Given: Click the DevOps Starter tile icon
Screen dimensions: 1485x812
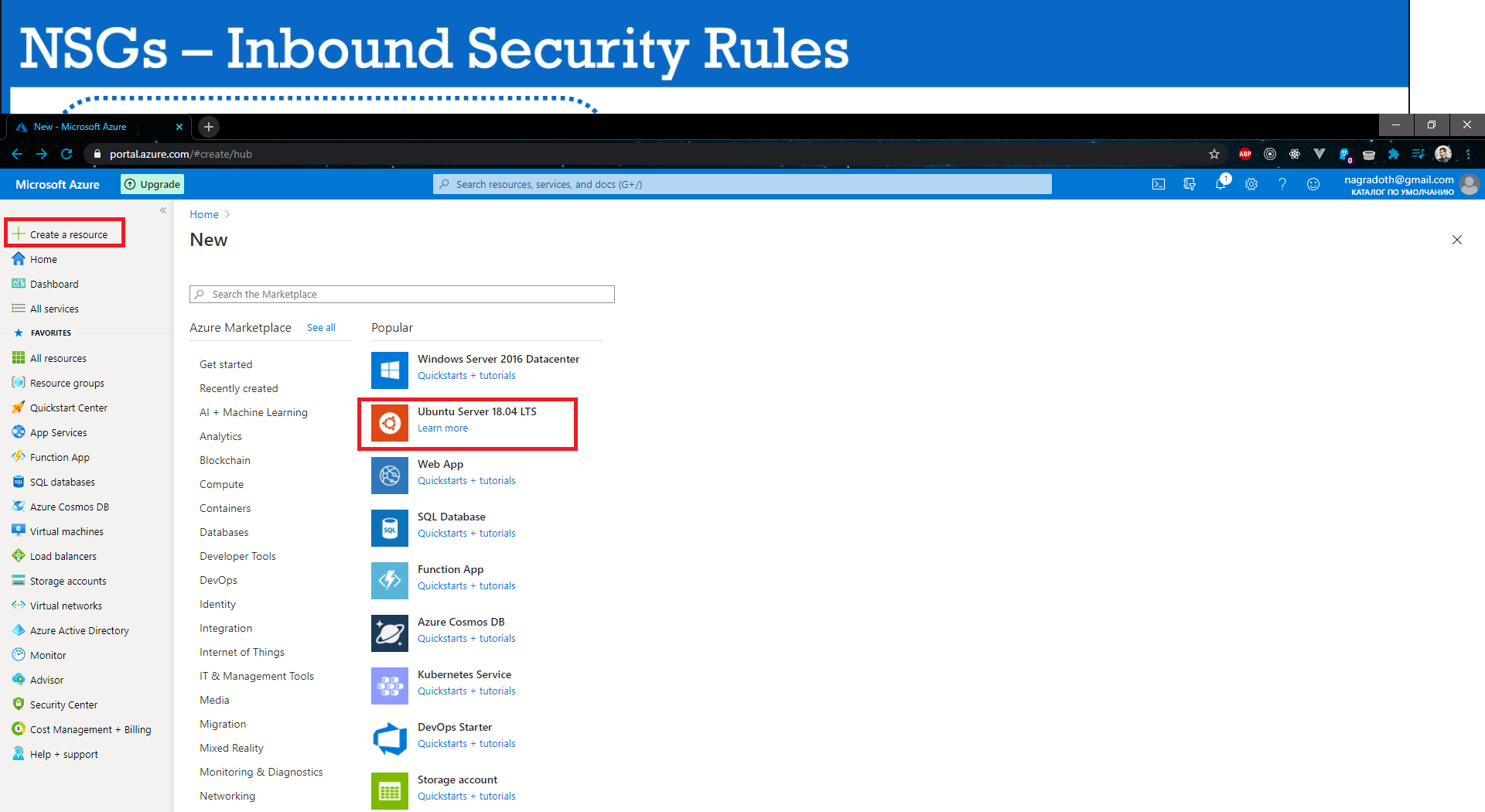Looking at the screenshot, I should [390, 739].
